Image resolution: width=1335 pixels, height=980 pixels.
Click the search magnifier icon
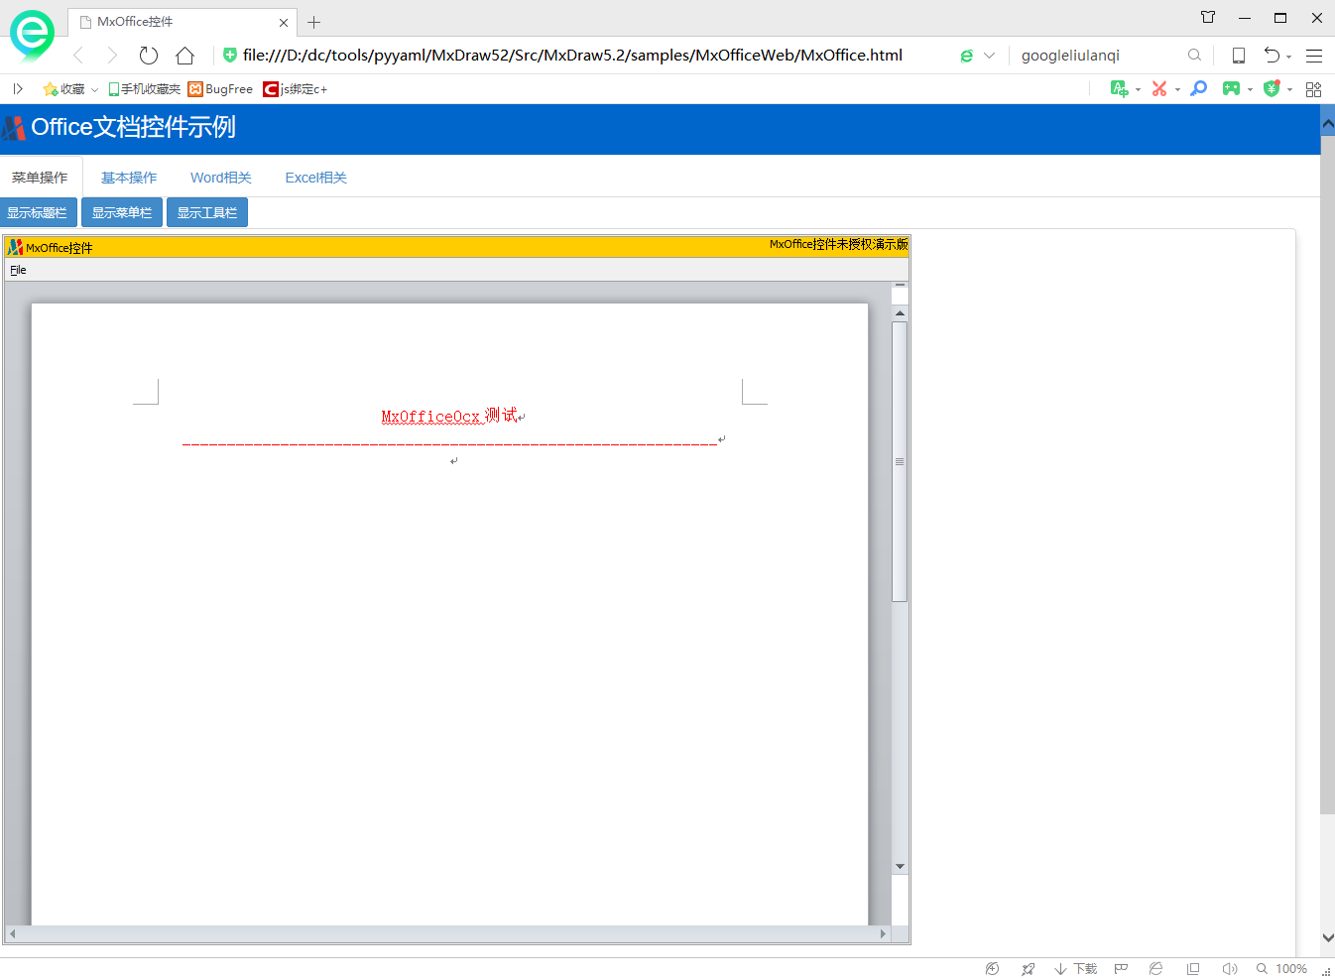pos(1194,56)
